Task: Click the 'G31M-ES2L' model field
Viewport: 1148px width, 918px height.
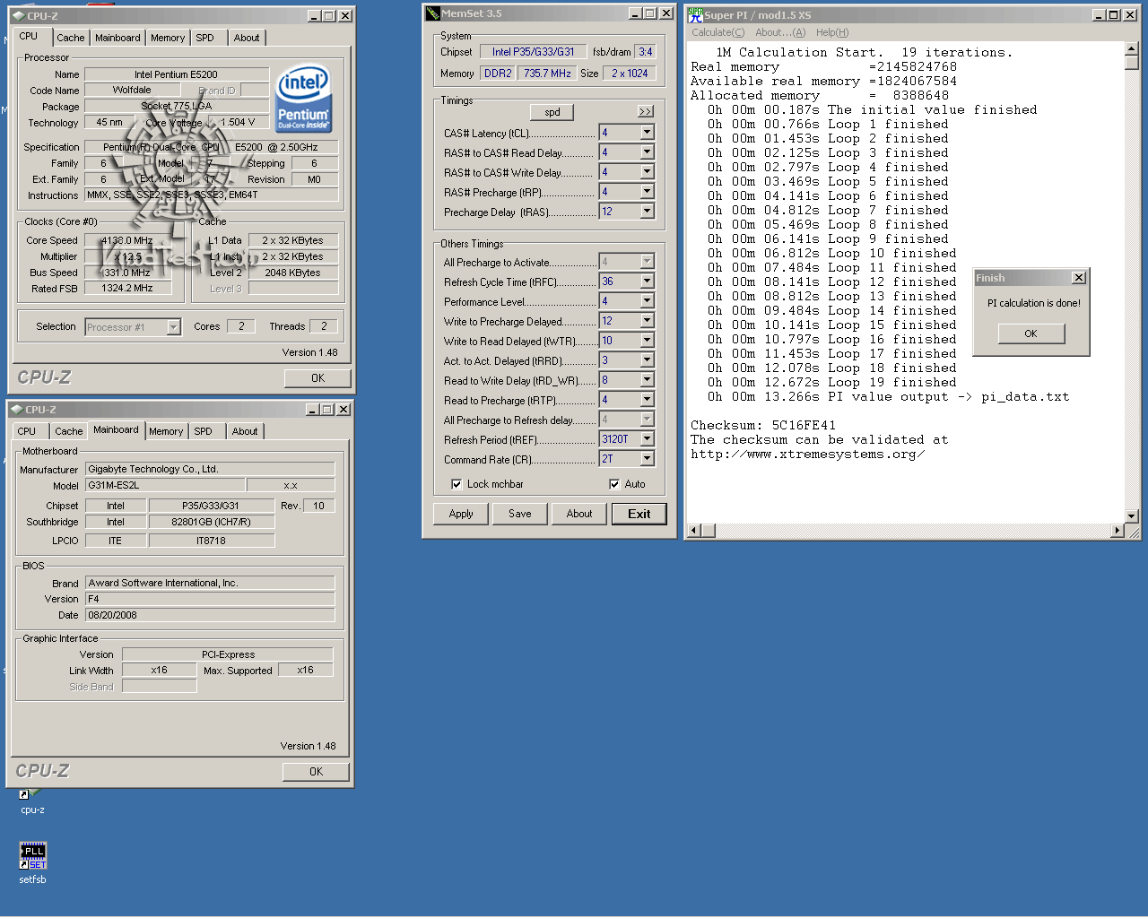Action: [x=165, y=485]
